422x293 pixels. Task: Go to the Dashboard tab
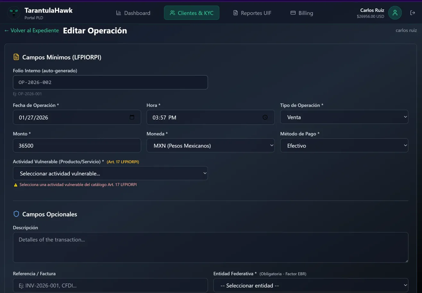(133, 13)
